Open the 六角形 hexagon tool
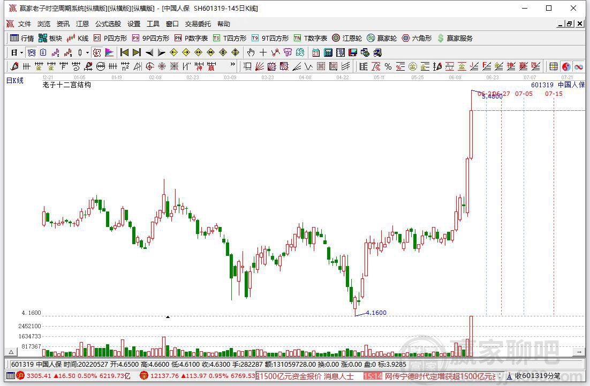 click(417, 38)
